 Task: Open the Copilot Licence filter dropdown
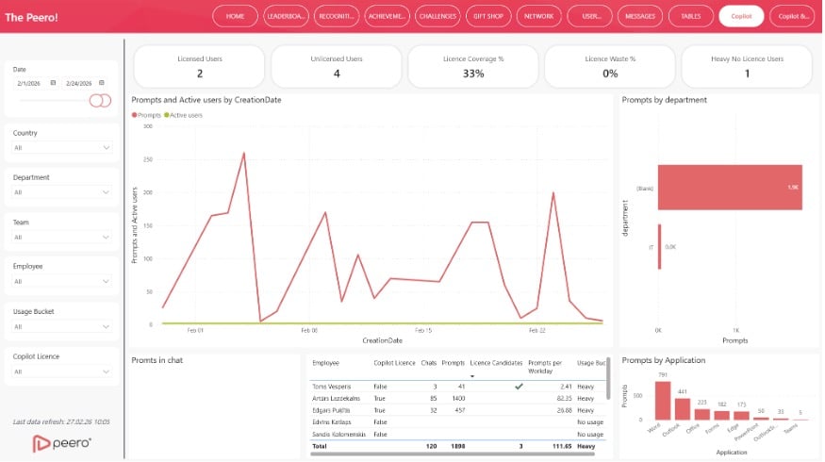pyautogui.click(x=62, y=371)
